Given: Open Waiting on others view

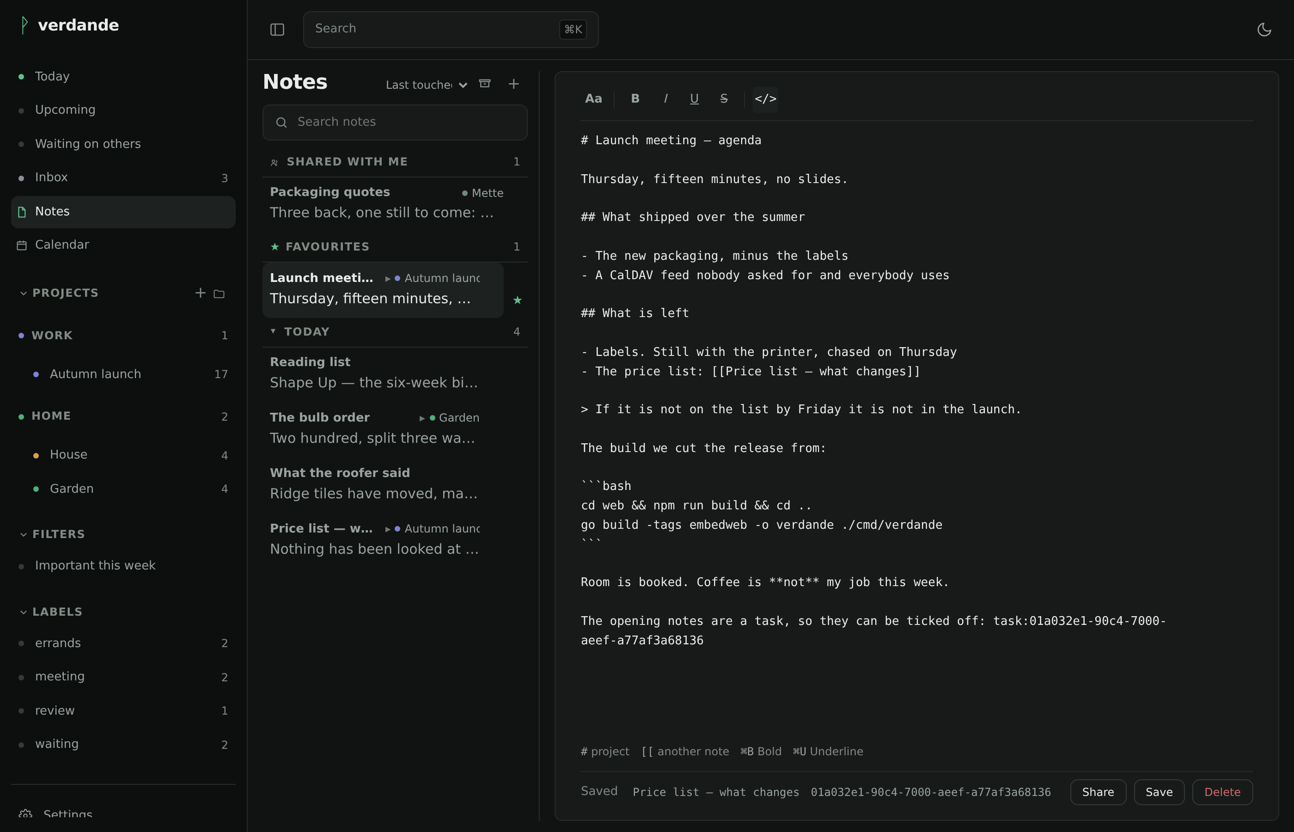Looking at the screenshot, I should (123, 144).
